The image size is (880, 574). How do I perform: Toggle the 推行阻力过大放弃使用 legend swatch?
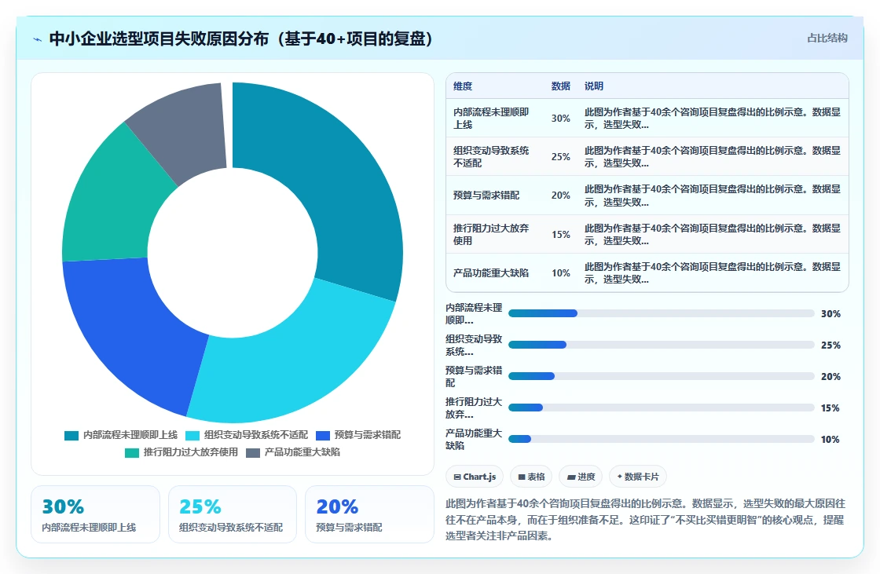coord(132,453)
